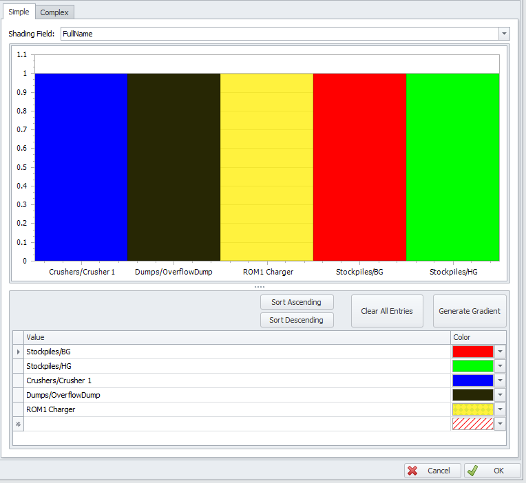Click the Color column header
The image size is (526, 483).
coord(478,337)
